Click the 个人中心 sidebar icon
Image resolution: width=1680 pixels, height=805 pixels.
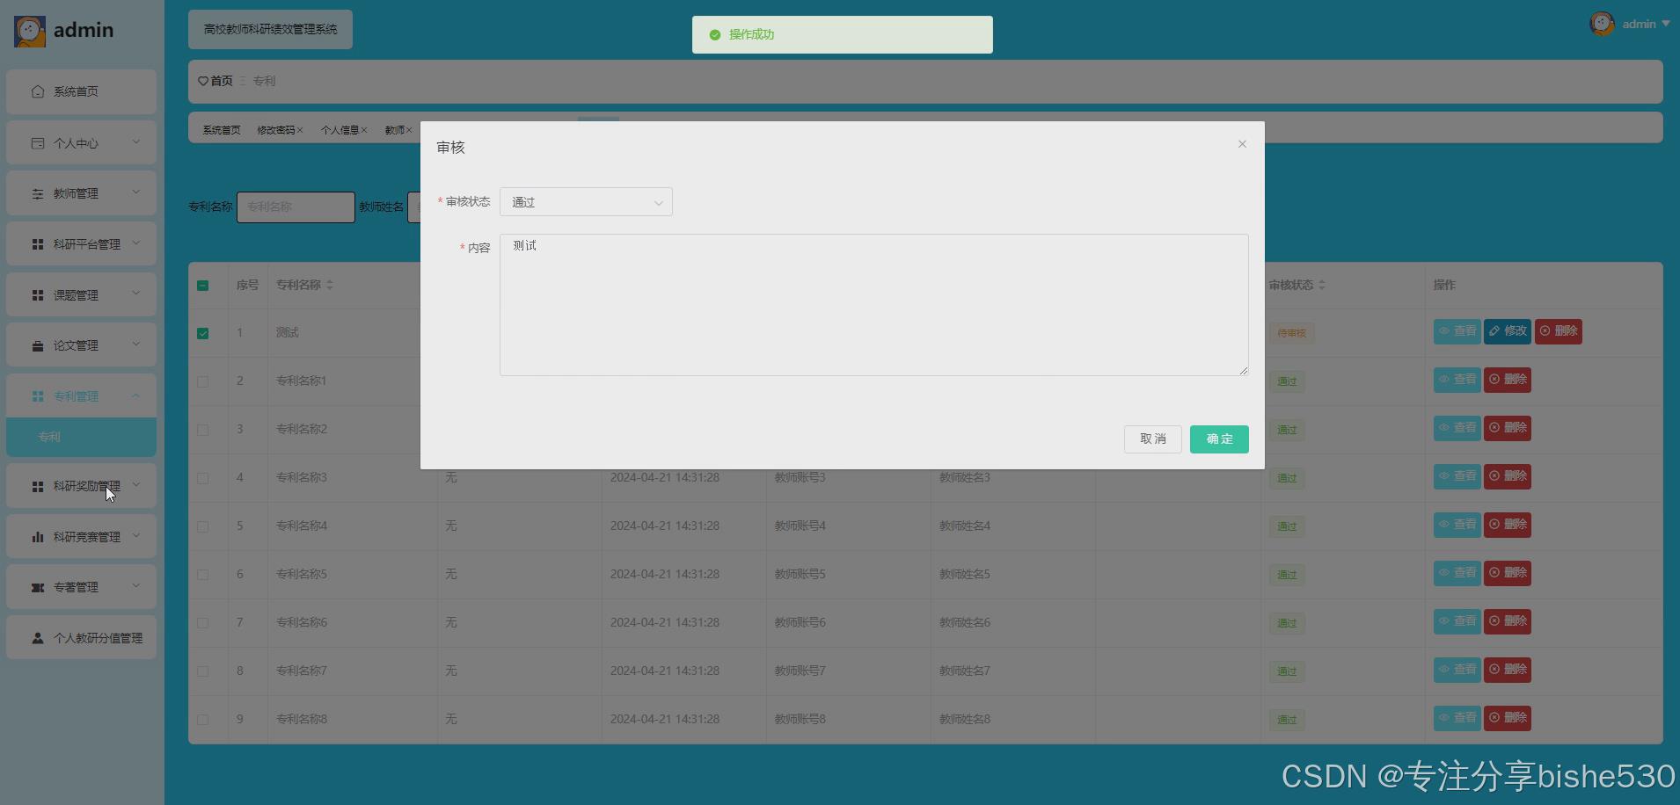coord(37,142)
